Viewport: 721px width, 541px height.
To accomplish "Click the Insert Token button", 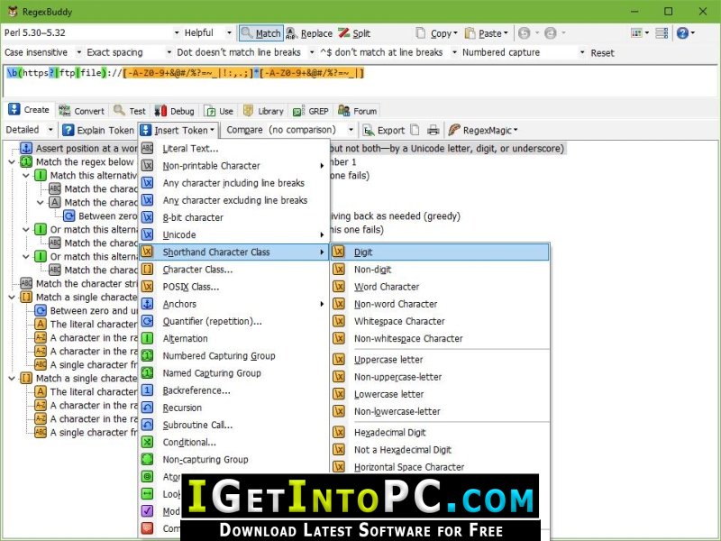I will (178, 130).
